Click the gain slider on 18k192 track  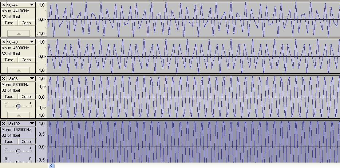[18, 151]
